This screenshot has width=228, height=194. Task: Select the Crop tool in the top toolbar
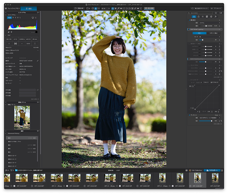[x=116, y=9]
